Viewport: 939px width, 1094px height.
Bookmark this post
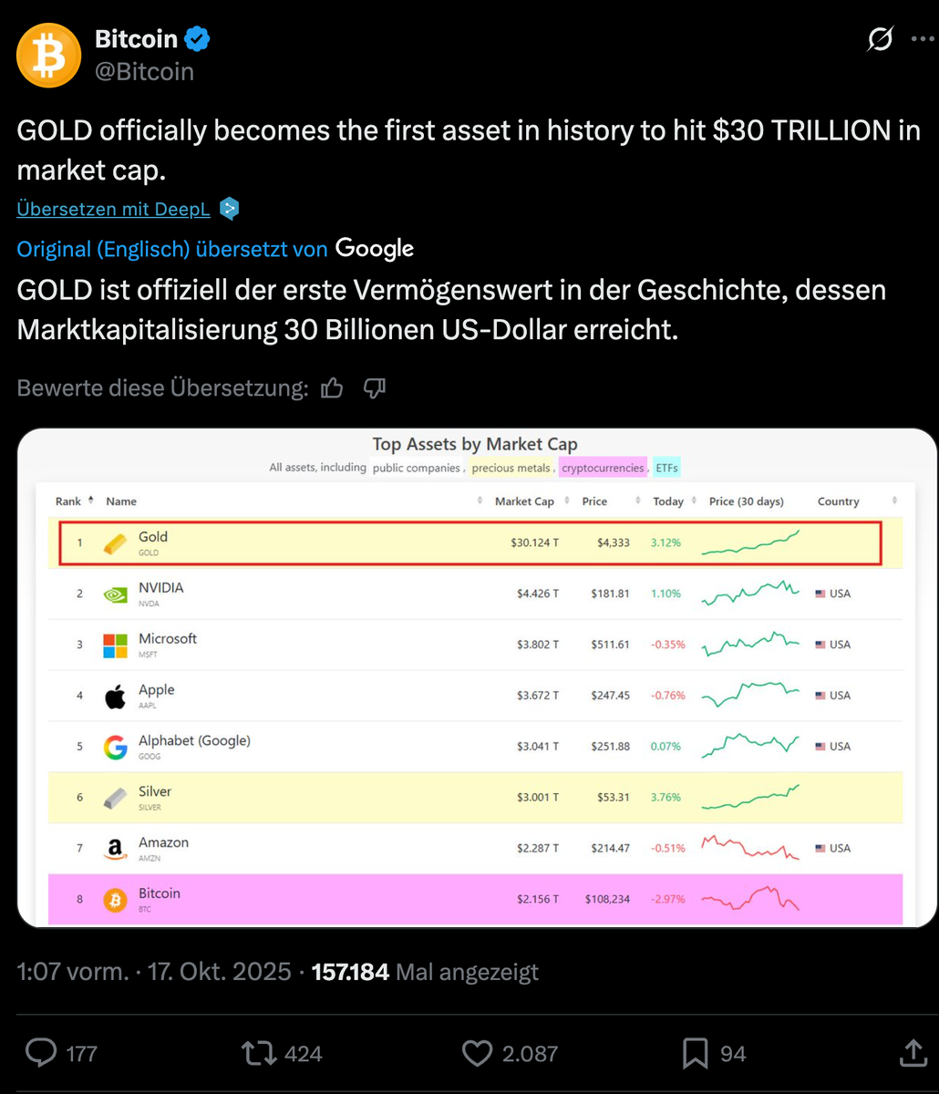click(x=696, y=1054)
